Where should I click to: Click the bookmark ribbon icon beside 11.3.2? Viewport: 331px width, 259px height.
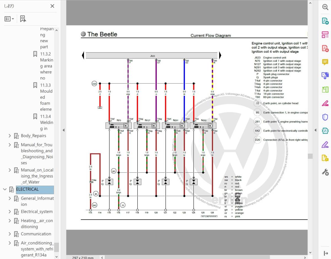pos(35,54)
